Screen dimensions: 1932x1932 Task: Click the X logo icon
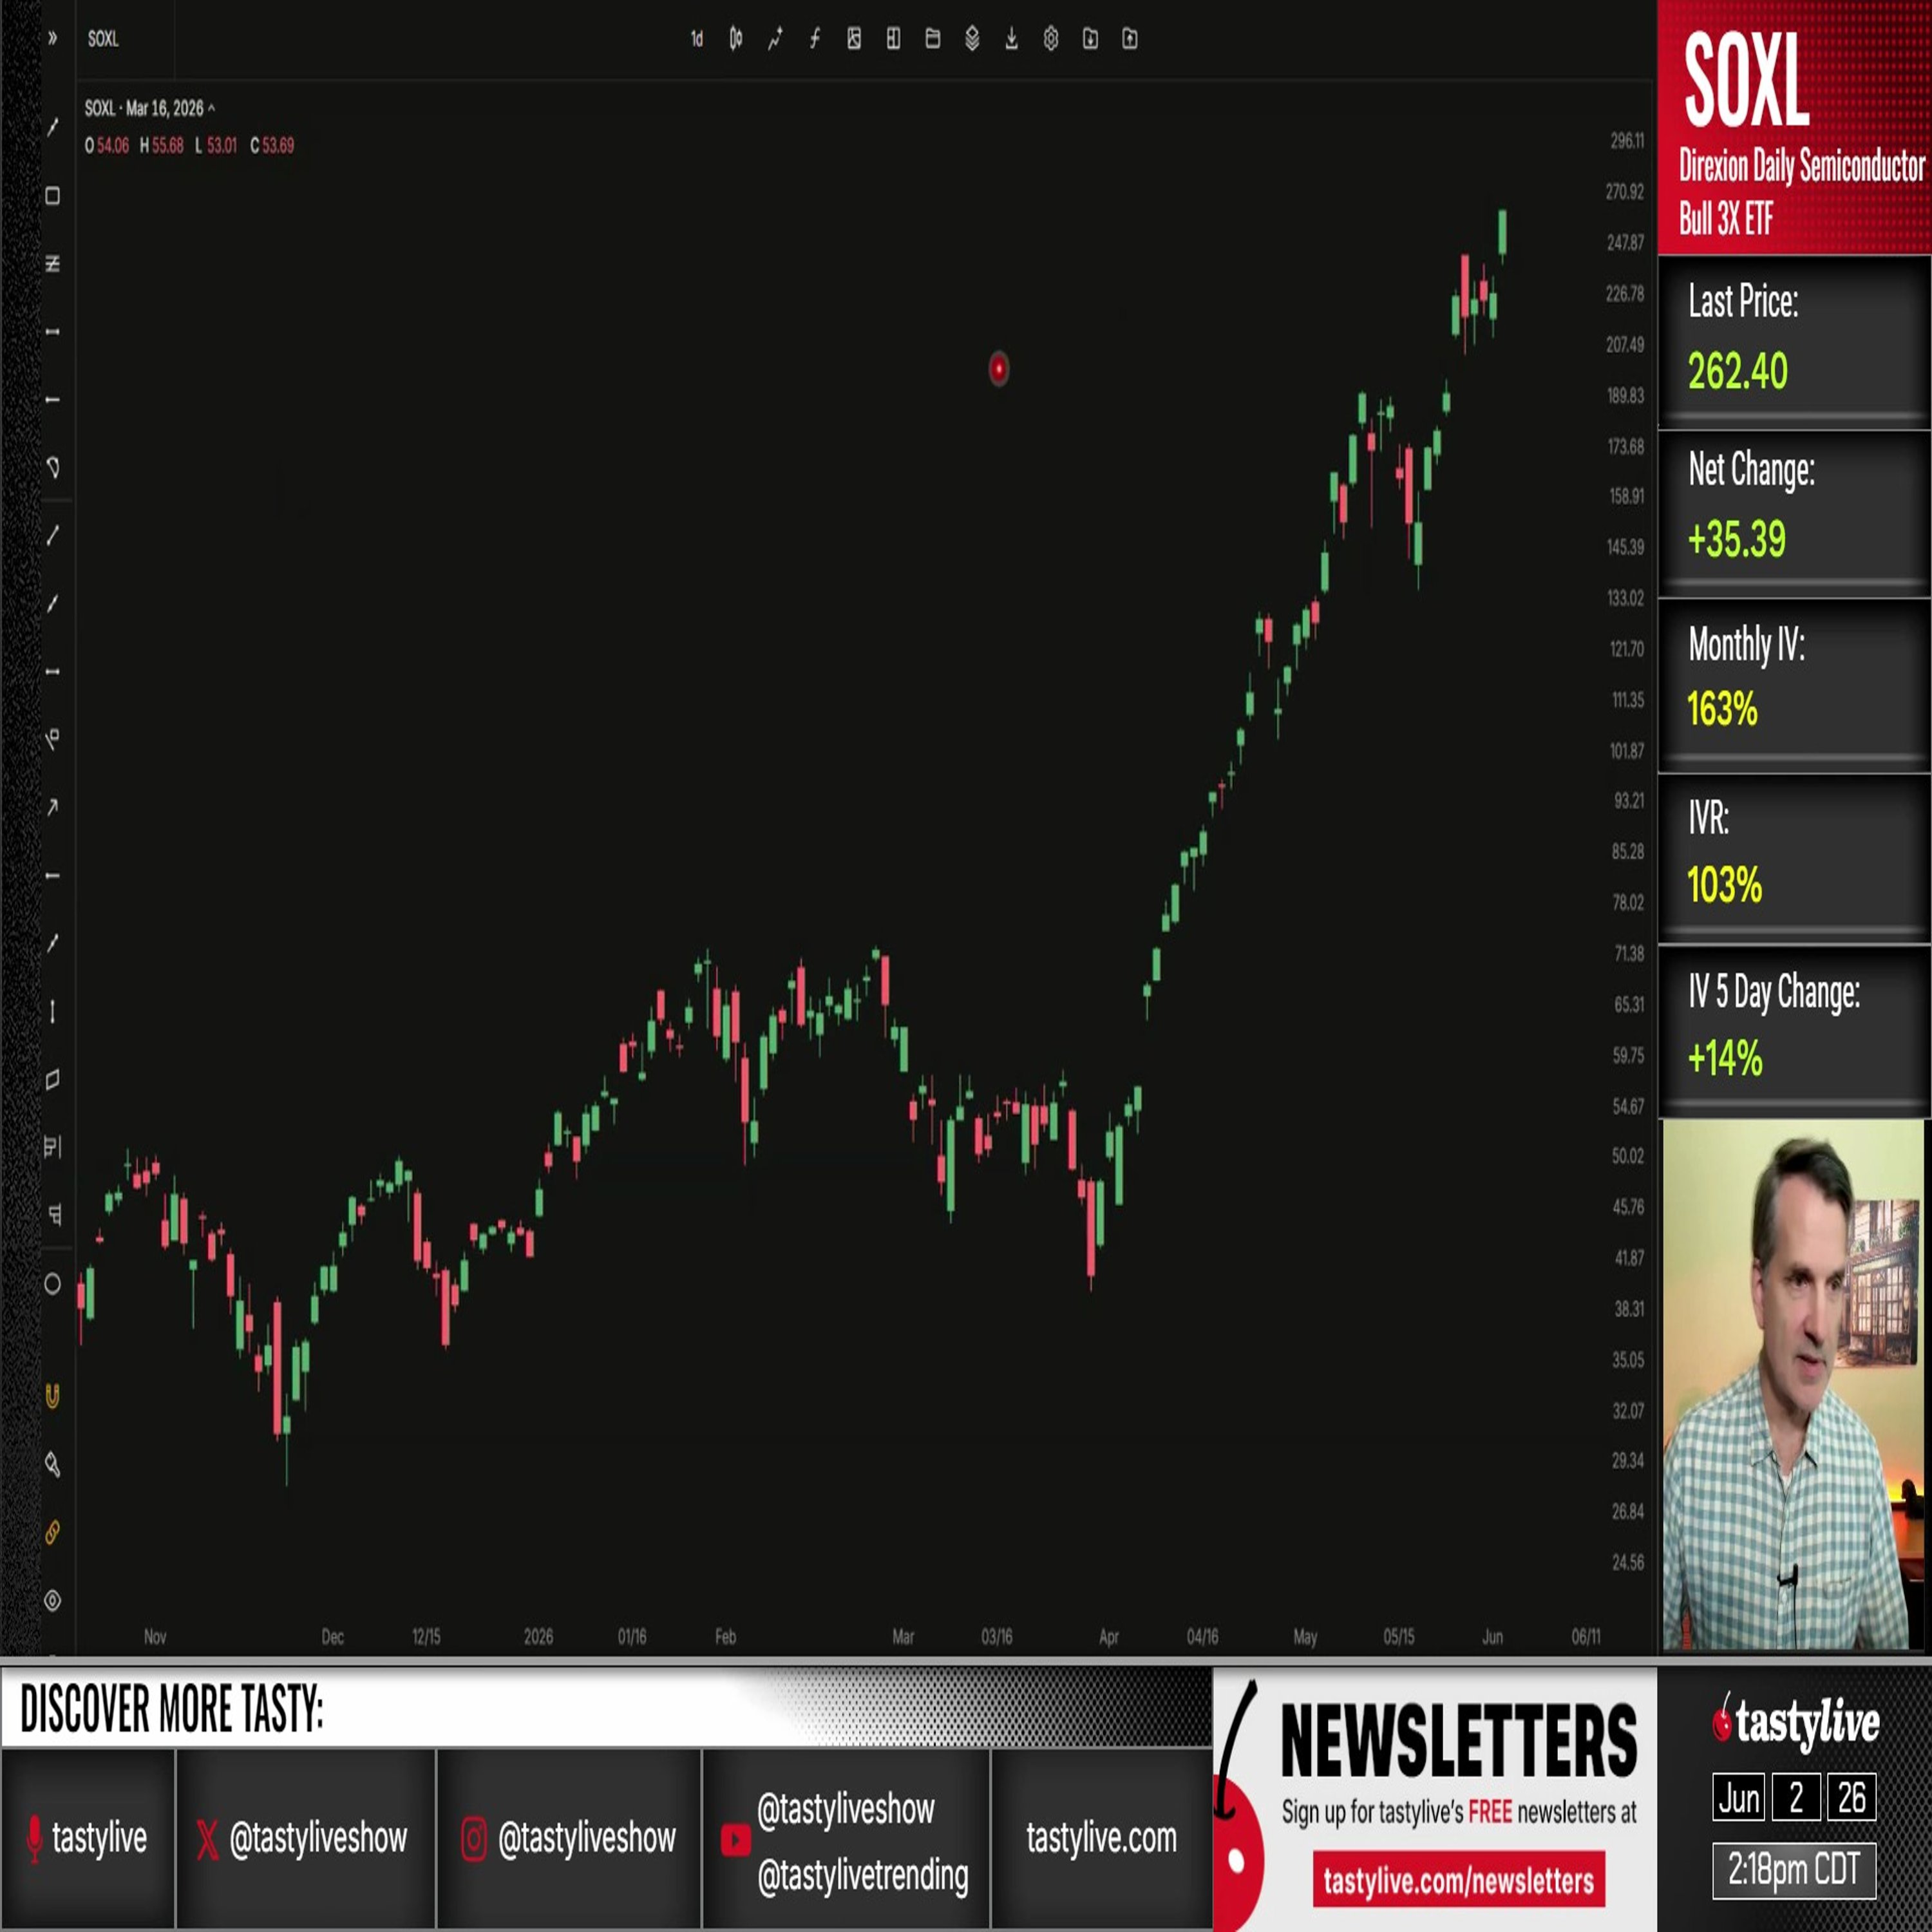[x=207, y=1839]
